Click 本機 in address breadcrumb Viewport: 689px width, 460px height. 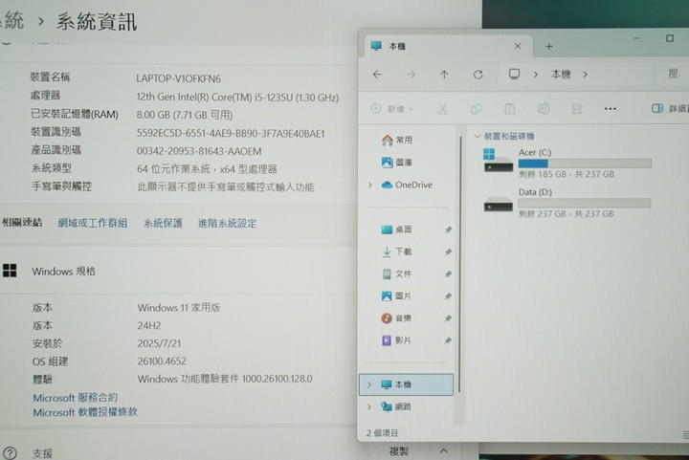(x=561, y=75)
